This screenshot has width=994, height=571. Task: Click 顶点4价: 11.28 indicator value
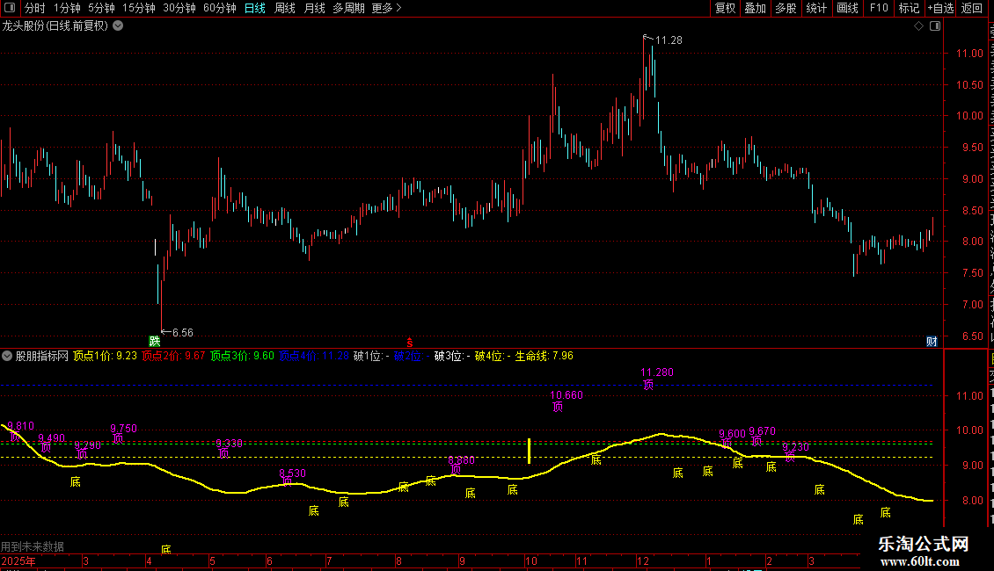[314, 356]
